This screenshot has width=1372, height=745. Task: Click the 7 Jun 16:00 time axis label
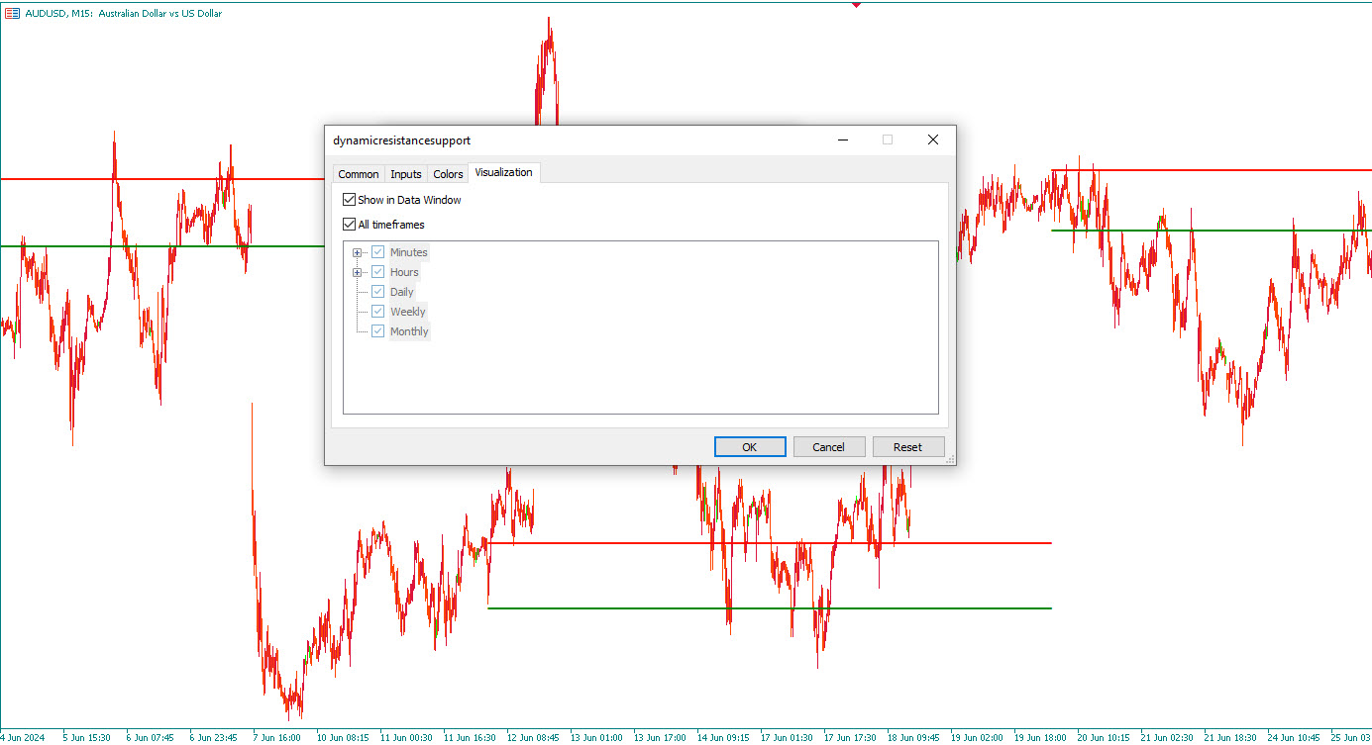click(277, 737)
